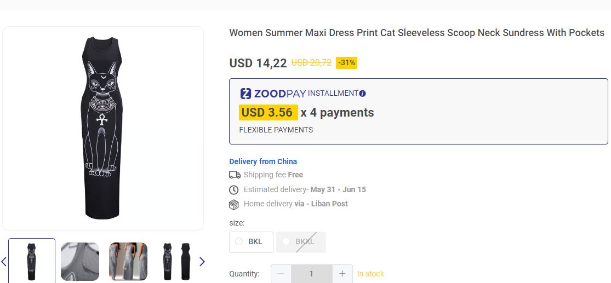Click the estimated delivery clock icon
The image size is (611, 283).
pyautogui.click(x=234, y=190)
